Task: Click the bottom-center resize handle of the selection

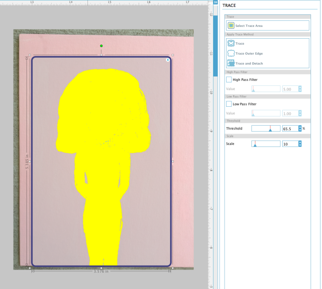Action: pyautogui.click(x=101, y=268)
